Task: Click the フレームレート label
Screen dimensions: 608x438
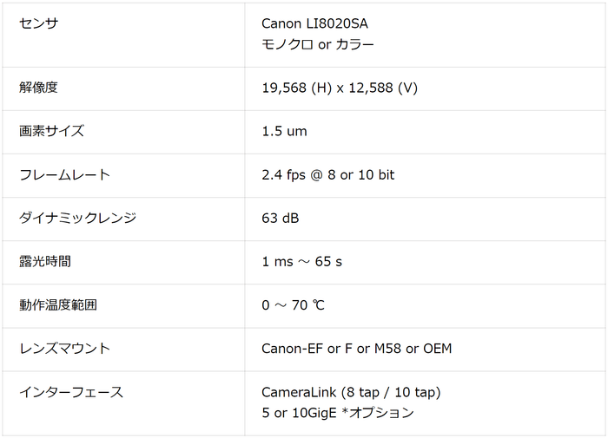Action: [64, 174]
